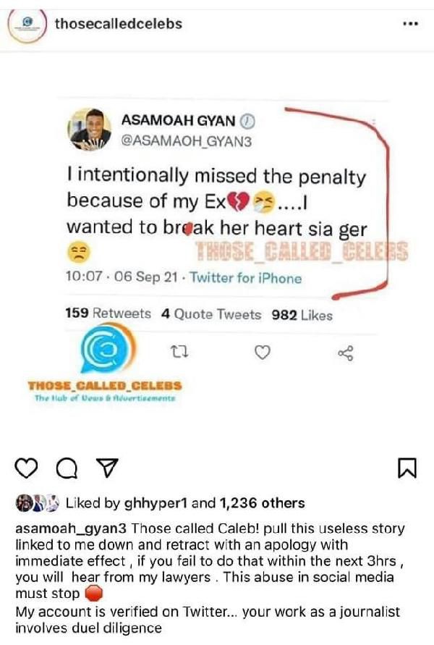Share the post via paper plane icon
This screenshot has height=645, width=434.
coord(107,468)
